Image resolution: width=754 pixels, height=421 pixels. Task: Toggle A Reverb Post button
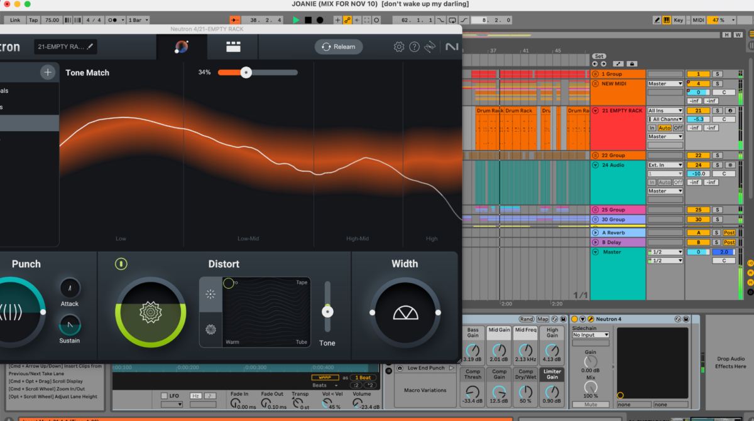pyautogui.click(x=729, y=232)
